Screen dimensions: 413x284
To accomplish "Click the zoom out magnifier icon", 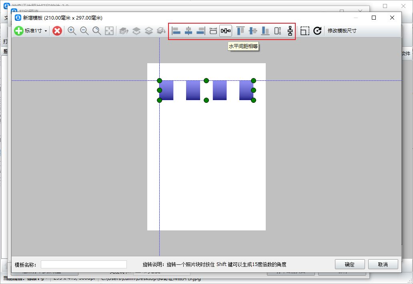I will tap(84, 31).
